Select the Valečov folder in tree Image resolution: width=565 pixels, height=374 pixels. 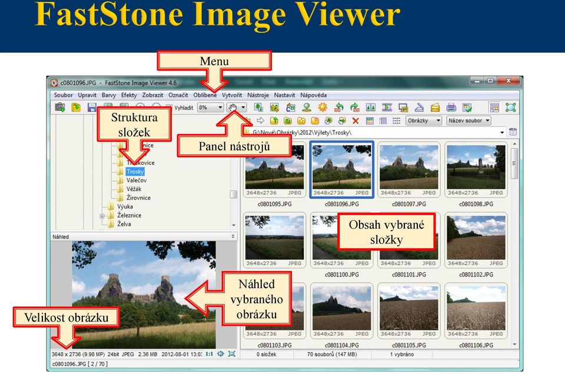(x=136, y=180)
